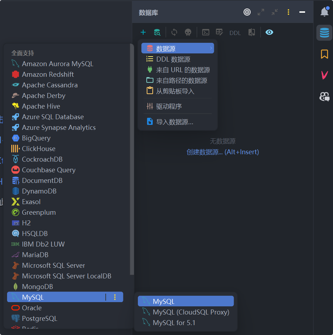Click the database list scrollbar
The height and width of the screenshot is (335, 333).
[x=132, y=159]
